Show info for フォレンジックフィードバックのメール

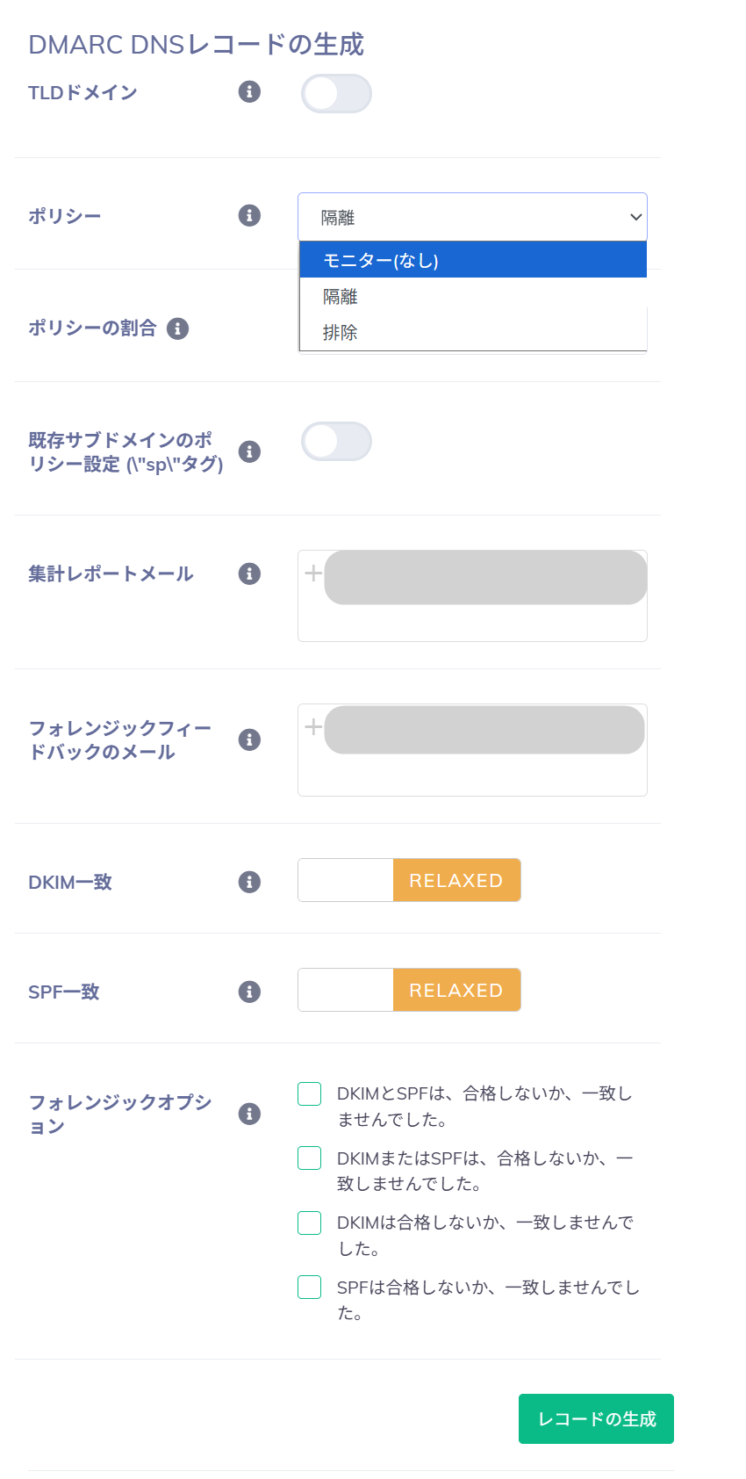[249, 739]
